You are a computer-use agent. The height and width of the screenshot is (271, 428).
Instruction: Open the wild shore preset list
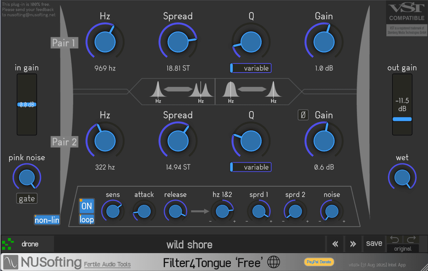click(x=189, y=244)
